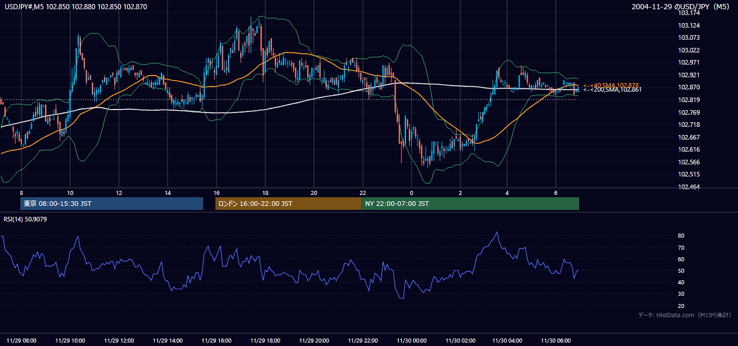Click RSI scale value 60
The height and width of the screenshot is (346, 738).
coord(681,259)
